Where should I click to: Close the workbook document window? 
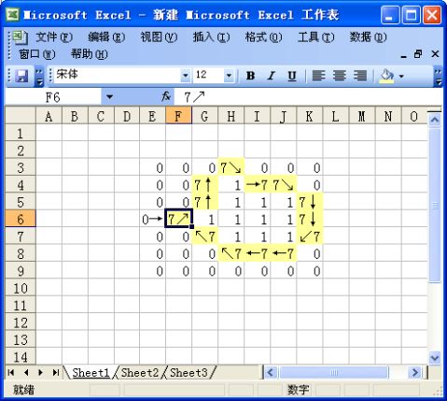point(435,54)
